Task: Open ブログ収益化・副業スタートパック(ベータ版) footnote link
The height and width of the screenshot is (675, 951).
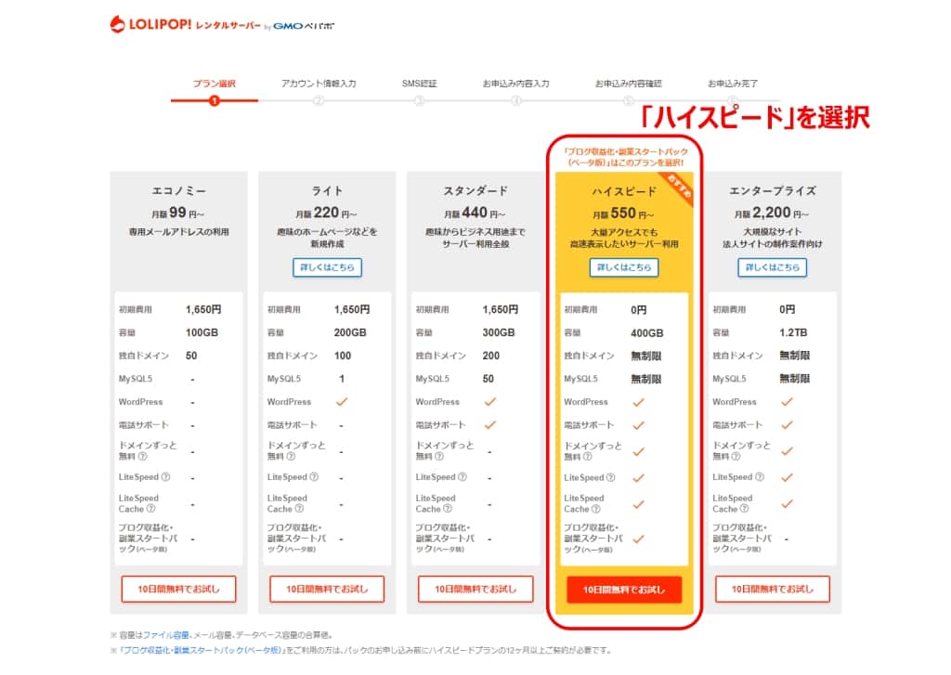Action: coord(201,650)
